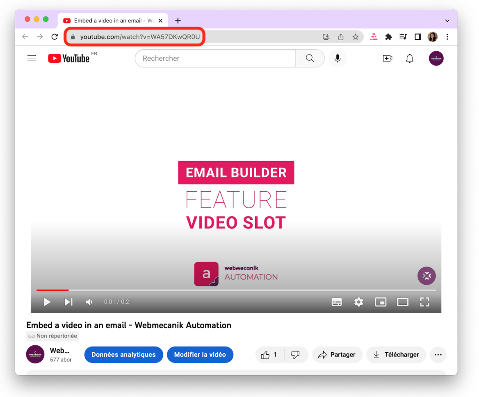Like the video with thumbs up

click(269, 354)
